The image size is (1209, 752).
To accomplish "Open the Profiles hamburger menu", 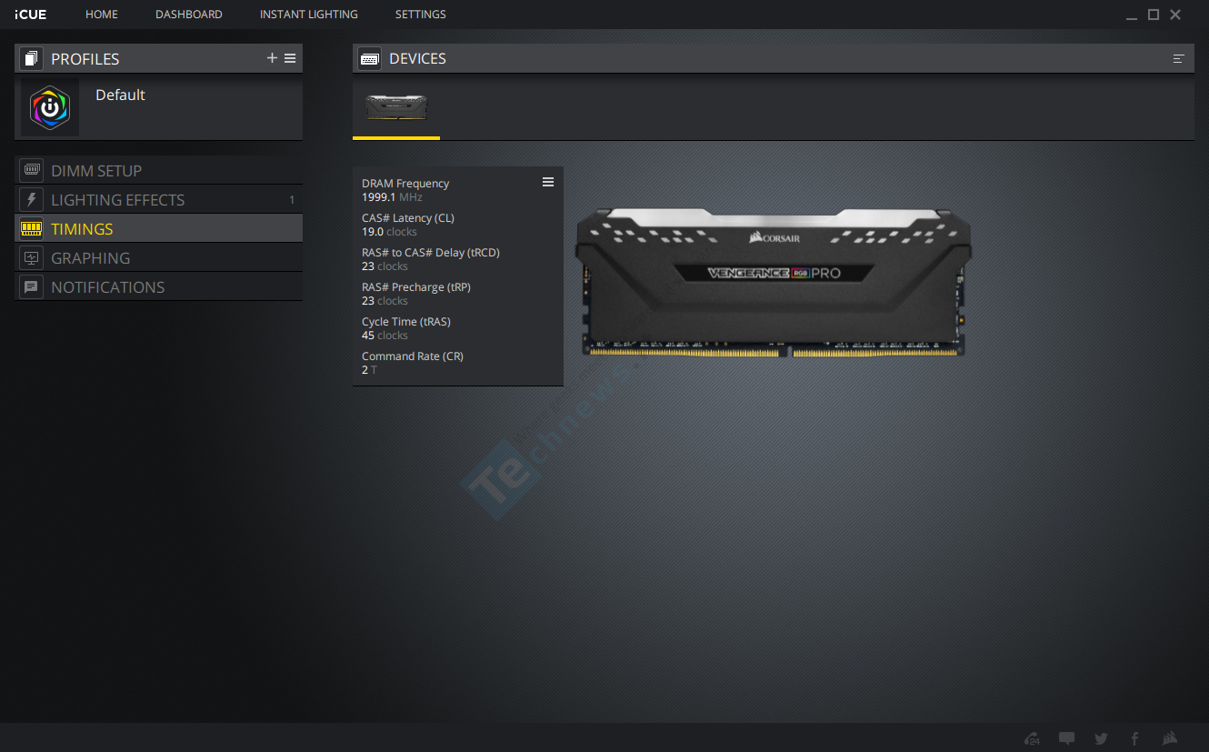I will (290, 58).
